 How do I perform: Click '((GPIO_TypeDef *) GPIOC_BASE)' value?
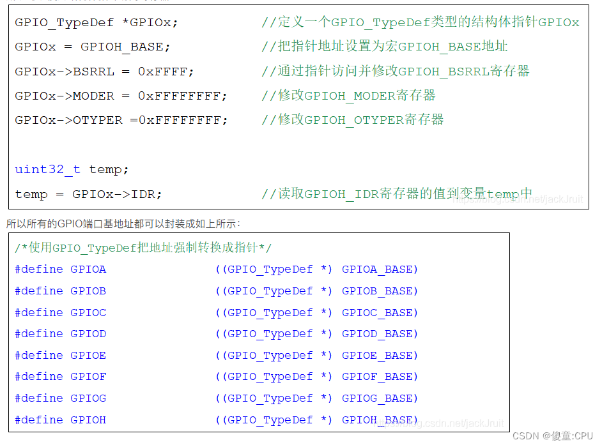point(316,313)
